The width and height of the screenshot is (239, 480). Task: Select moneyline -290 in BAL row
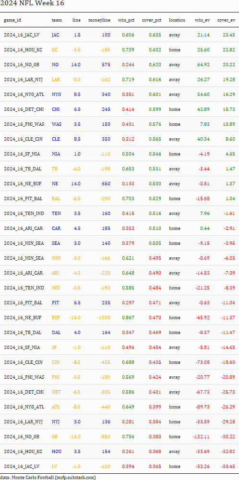pos(105,199)
